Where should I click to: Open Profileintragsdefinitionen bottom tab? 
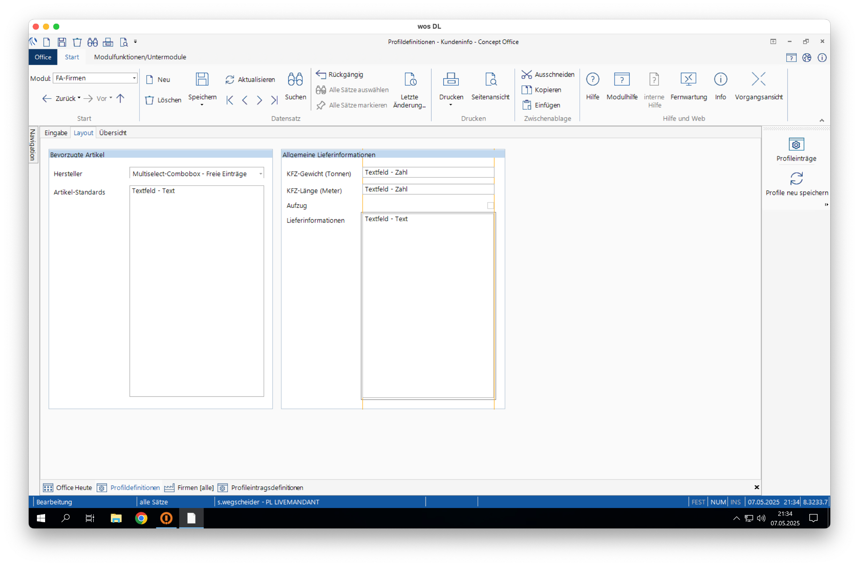[x=261, y=487]
